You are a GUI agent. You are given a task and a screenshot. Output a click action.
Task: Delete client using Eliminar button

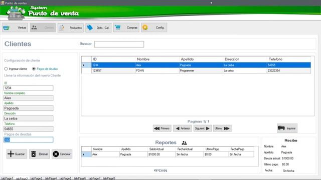coord(39,154)
